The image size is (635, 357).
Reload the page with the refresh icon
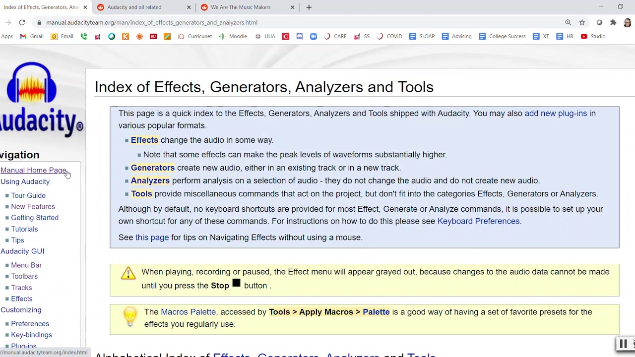tap(22, 22)
